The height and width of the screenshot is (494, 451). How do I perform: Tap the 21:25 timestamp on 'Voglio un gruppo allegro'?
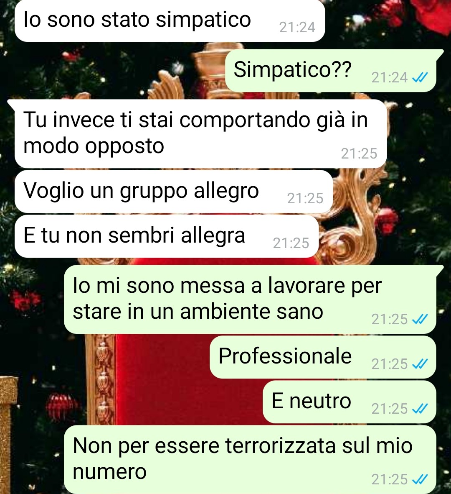(305, 198)
